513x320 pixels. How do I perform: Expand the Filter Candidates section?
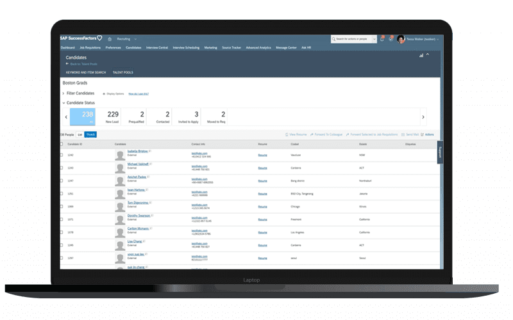[x=64, y=93]
